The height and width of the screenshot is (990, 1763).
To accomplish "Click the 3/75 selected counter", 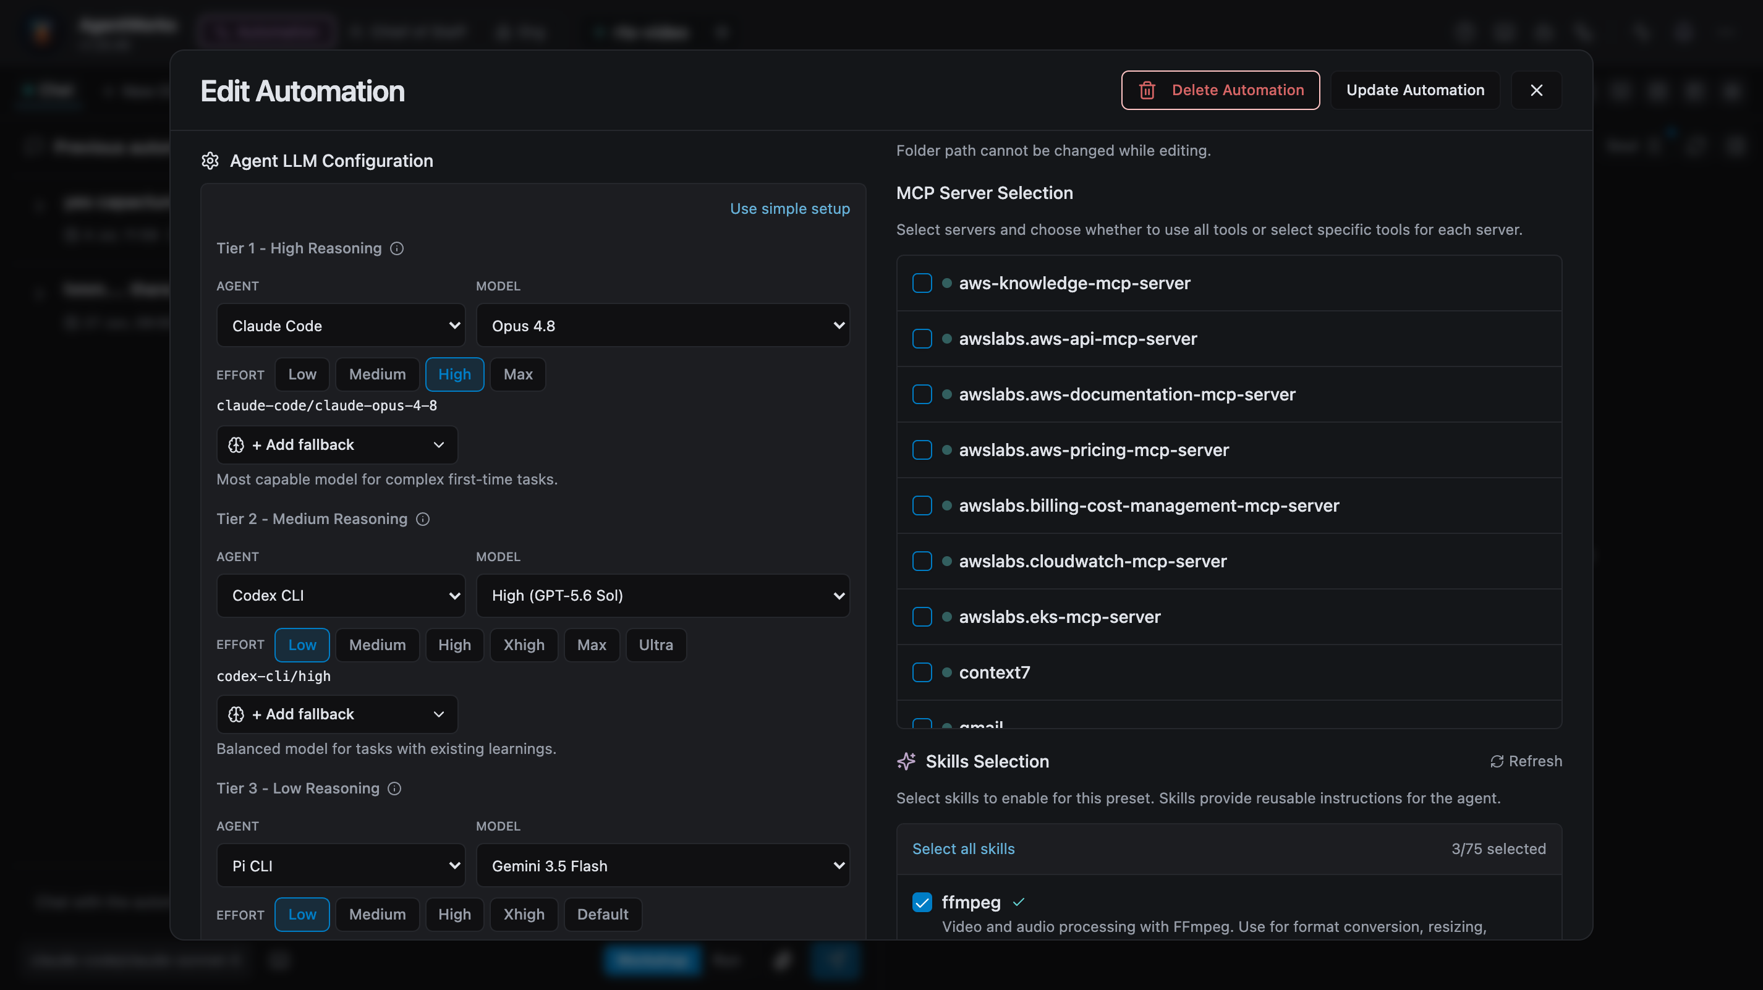I will coord(1498,849).
